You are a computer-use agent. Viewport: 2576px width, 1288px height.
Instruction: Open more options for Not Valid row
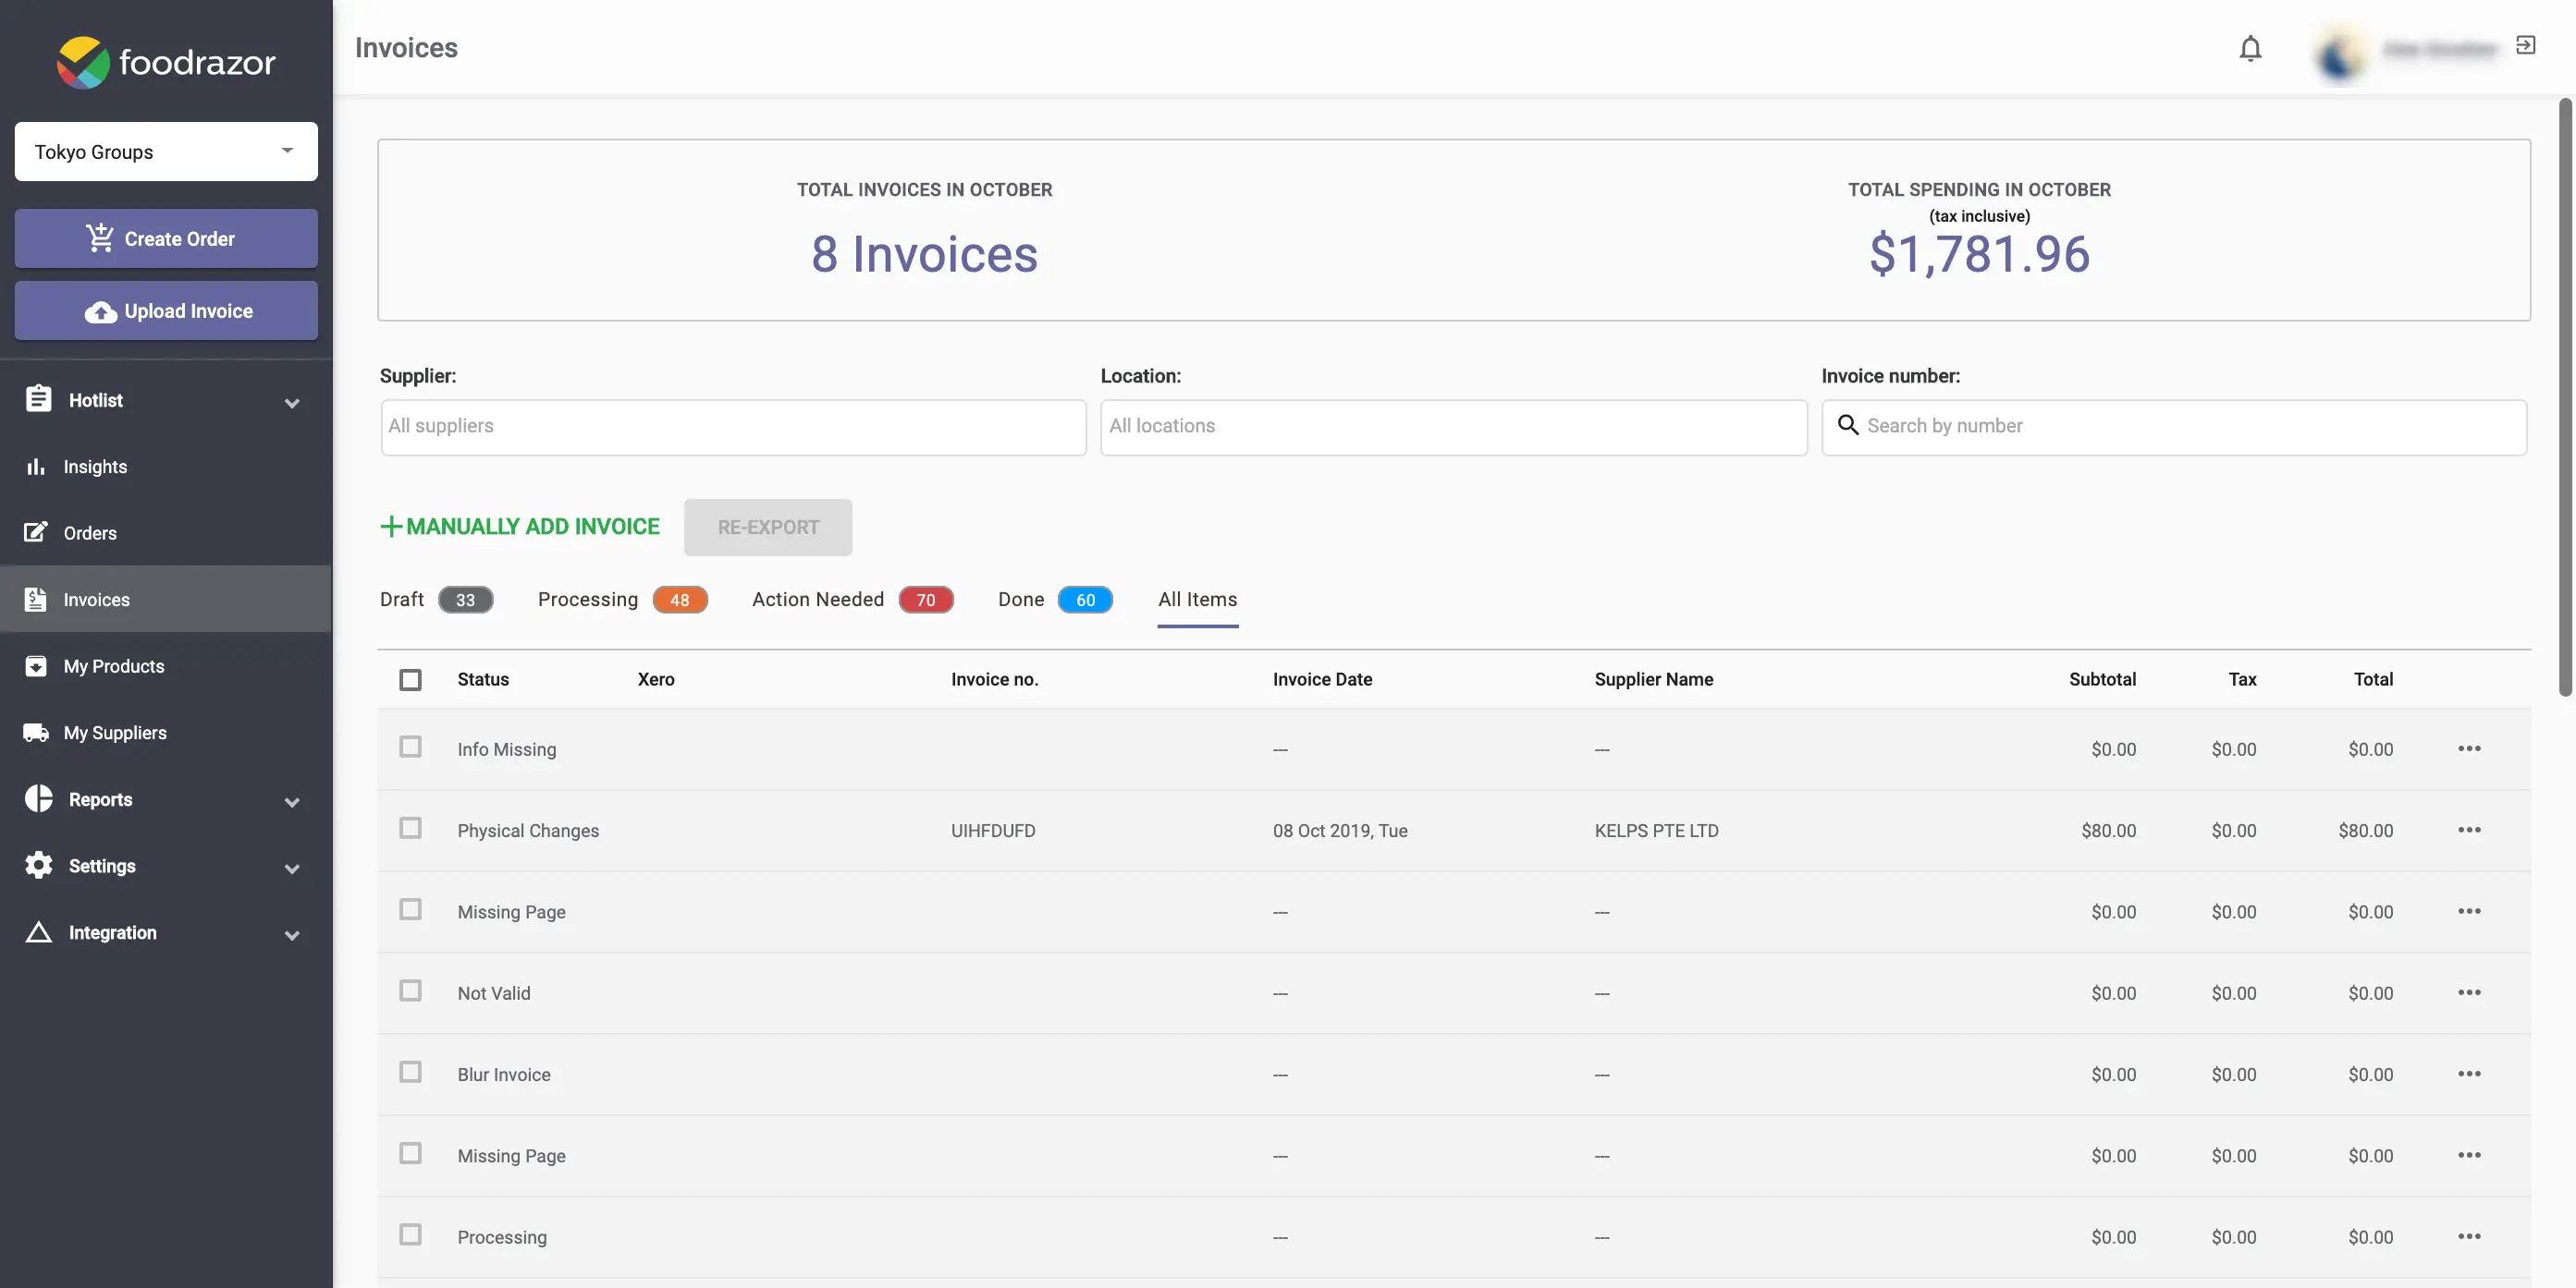tap(2469, 992)
